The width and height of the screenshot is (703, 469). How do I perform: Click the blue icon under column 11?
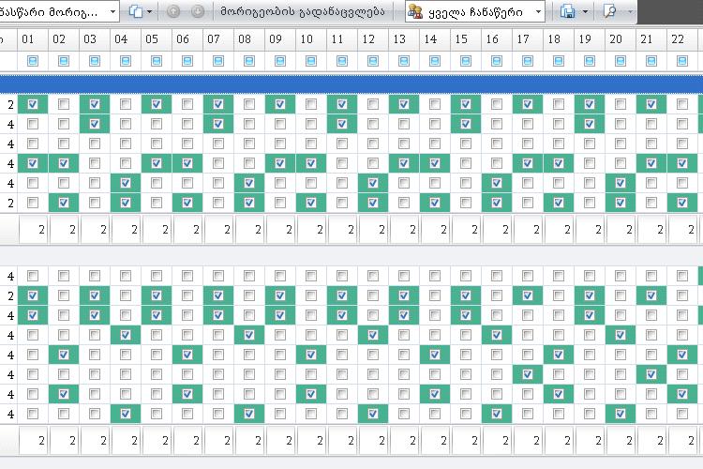(342, 61)
